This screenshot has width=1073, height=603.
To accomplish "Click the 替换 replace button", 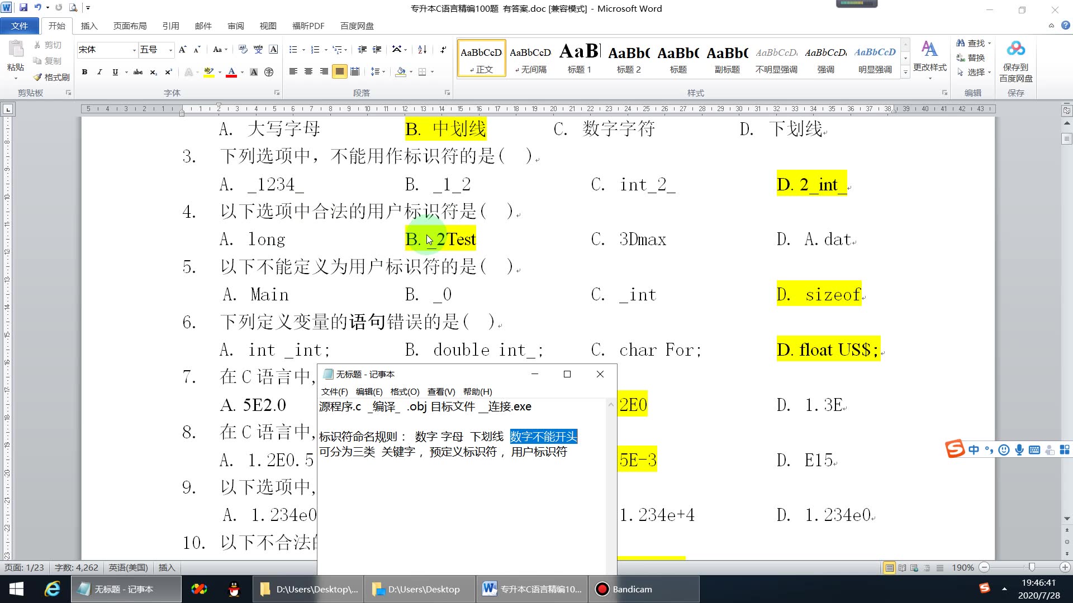I will (971, 58).
